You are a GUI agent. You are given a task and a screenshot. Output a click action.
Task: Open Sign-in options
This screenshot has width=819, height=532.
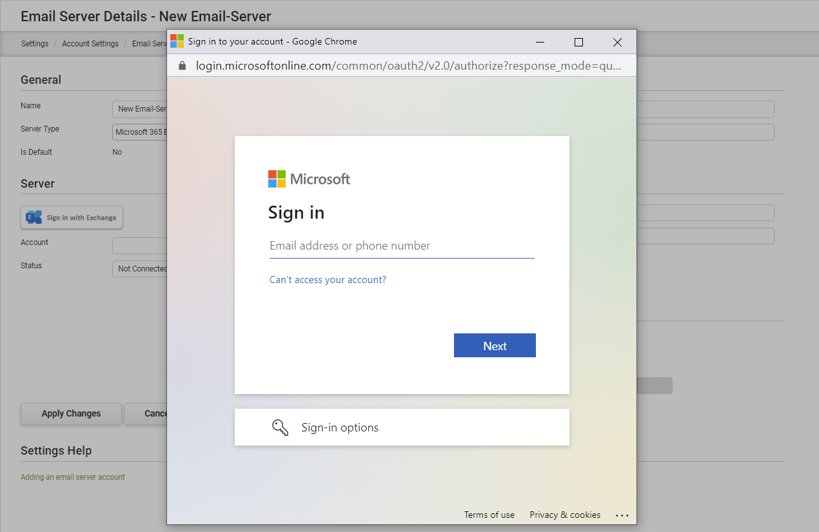click(402, 427)
